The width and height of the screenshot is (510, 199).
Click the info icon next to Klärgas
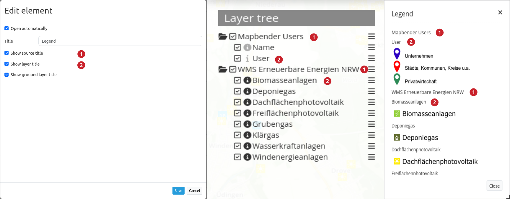[247, 135]
